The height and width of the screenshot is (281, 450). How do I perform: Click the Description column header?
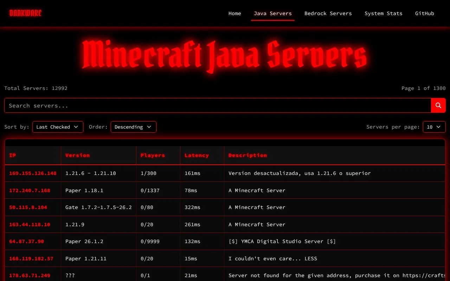pos(335,155)
